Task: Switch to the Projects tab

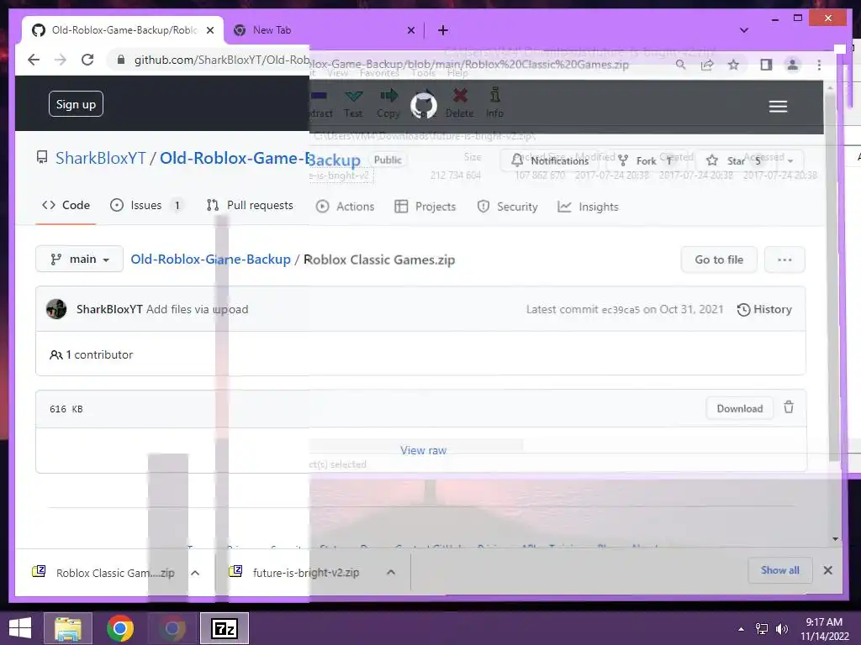Action: [425, 207]
